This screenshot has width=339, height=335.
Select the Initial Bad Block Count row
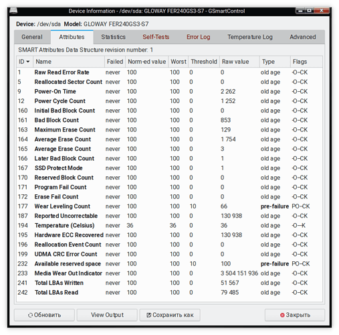[169, 111]
